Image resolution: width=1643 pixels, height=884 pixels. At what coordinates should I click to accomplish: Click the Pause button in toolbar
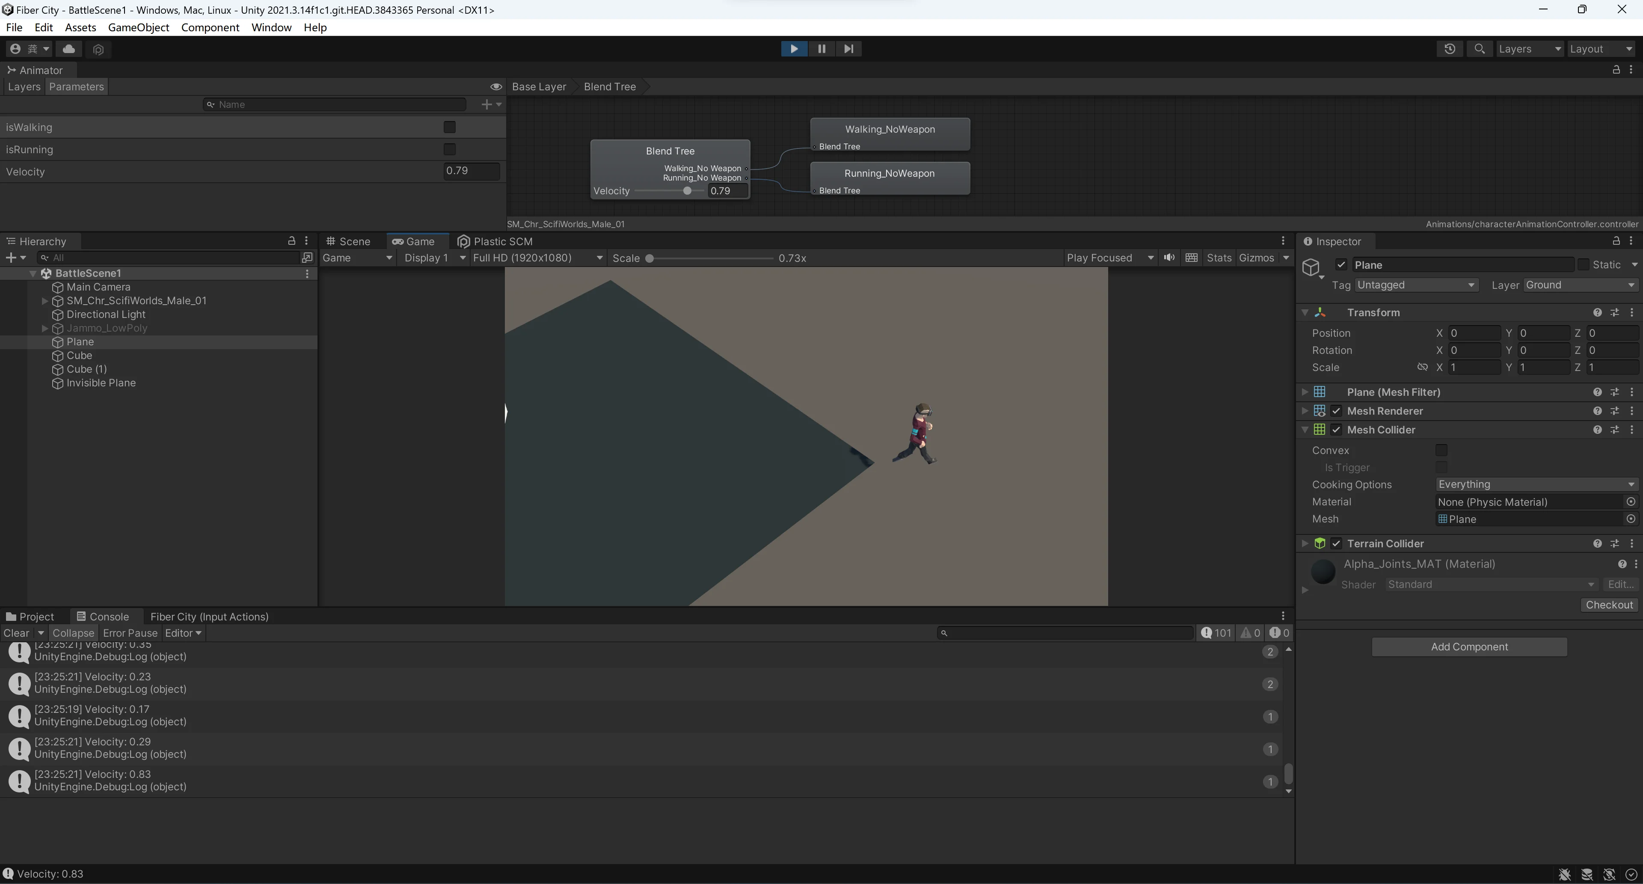tap(821, 48)
